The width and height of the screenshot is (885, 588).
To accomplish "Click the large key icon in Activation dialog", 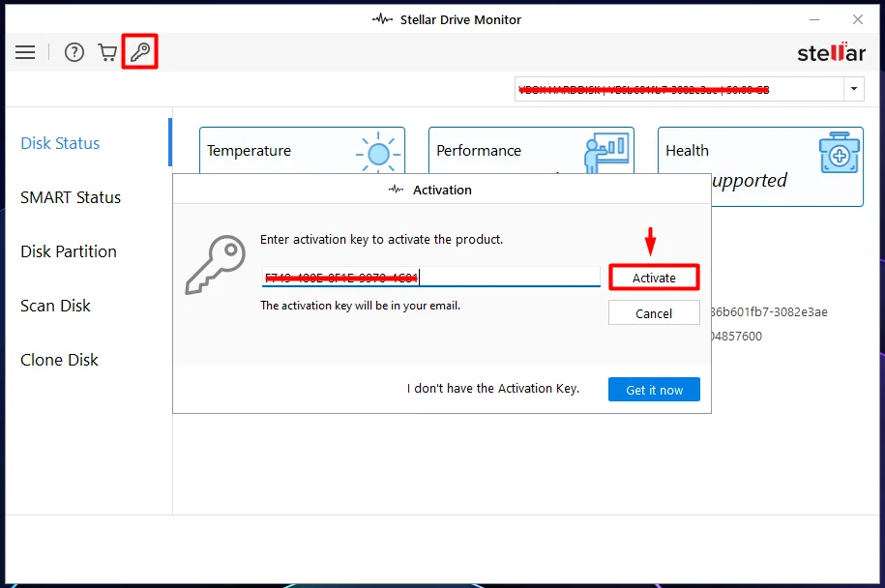I will tap(216, 265).
